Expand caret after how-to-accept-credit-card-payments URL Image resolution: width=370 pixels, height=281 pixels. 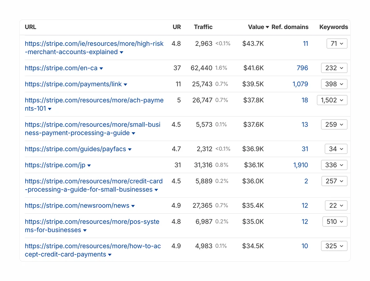[x=110, y=255]
